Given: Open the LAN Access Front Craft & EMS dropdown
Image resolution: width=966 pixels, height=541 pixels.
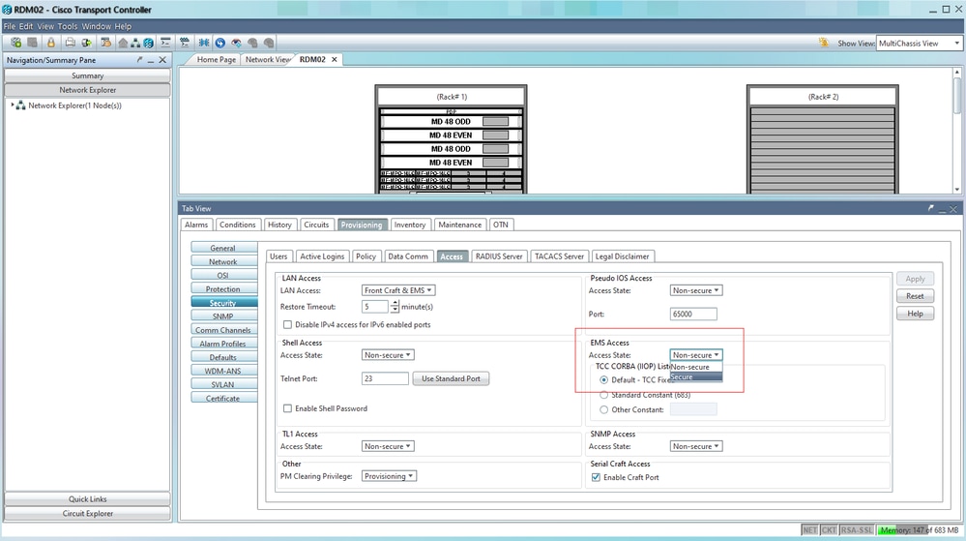Looking at the screenshot, I should tap(398, 290).
